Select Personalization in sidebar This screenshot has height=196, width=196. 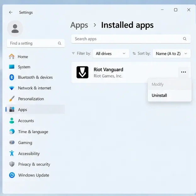tap(36, 99)
